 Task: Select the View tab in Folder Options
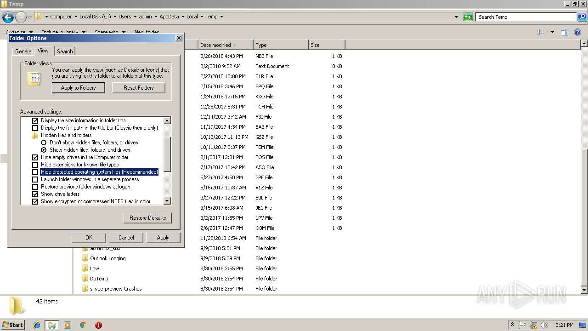click(43, 51)
